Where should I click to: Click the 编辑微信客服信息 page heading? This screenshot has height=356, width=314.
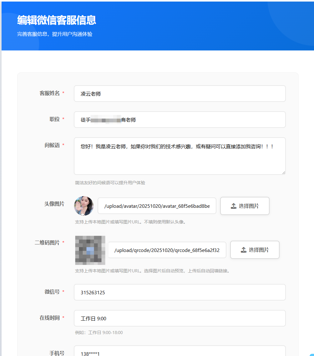[57, 20]
